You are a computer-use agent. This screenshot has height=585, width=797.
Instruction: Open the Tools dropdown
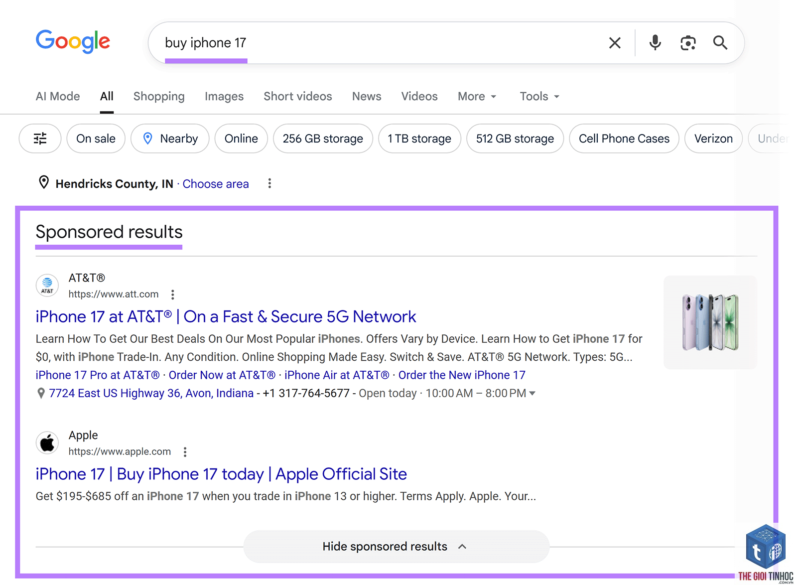tap(539, 97)
